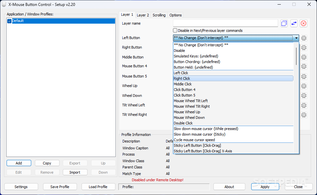The image size is (317, 195).
Task: Open the Options tab
Action: click(176, 15)
